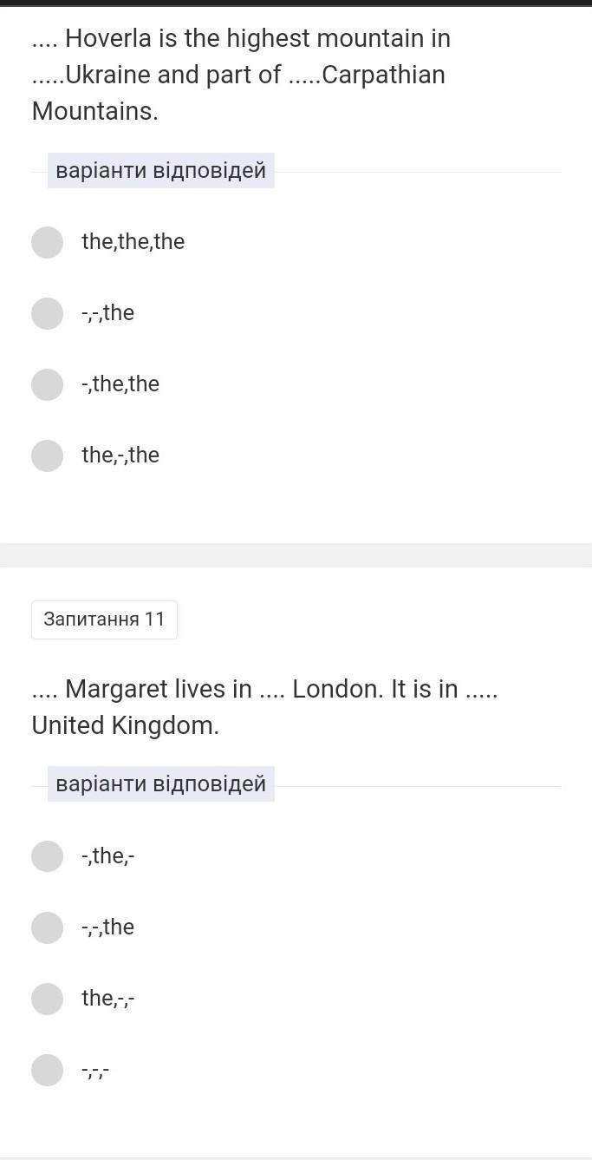Click 'варіанти відповідей' header under the Hoverla question
592x1160 pixels.
(x=160, y=170)
